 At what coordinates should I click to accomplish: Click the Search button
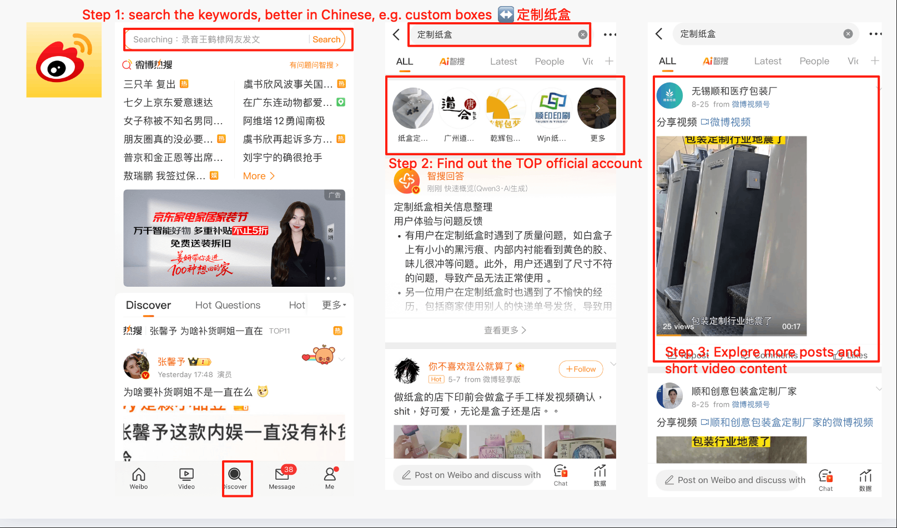(x=326, y=39)
